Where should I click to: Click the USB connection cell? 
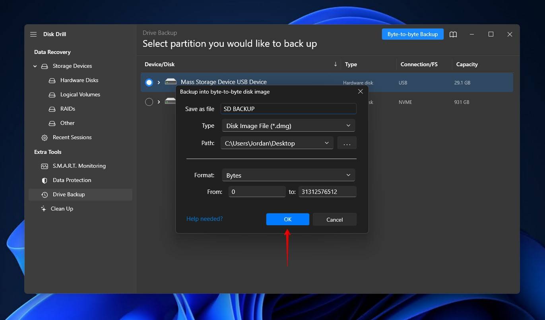click(x=403, y=83)
